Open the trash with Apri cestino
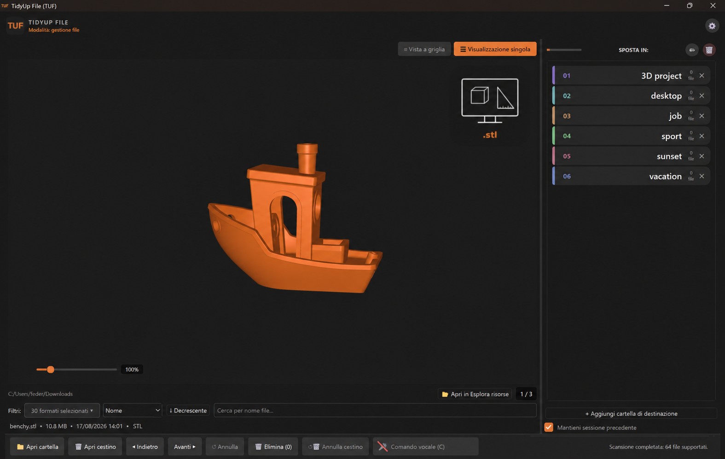The width and height of the screenshot is (725, 459). coord(95,447)
